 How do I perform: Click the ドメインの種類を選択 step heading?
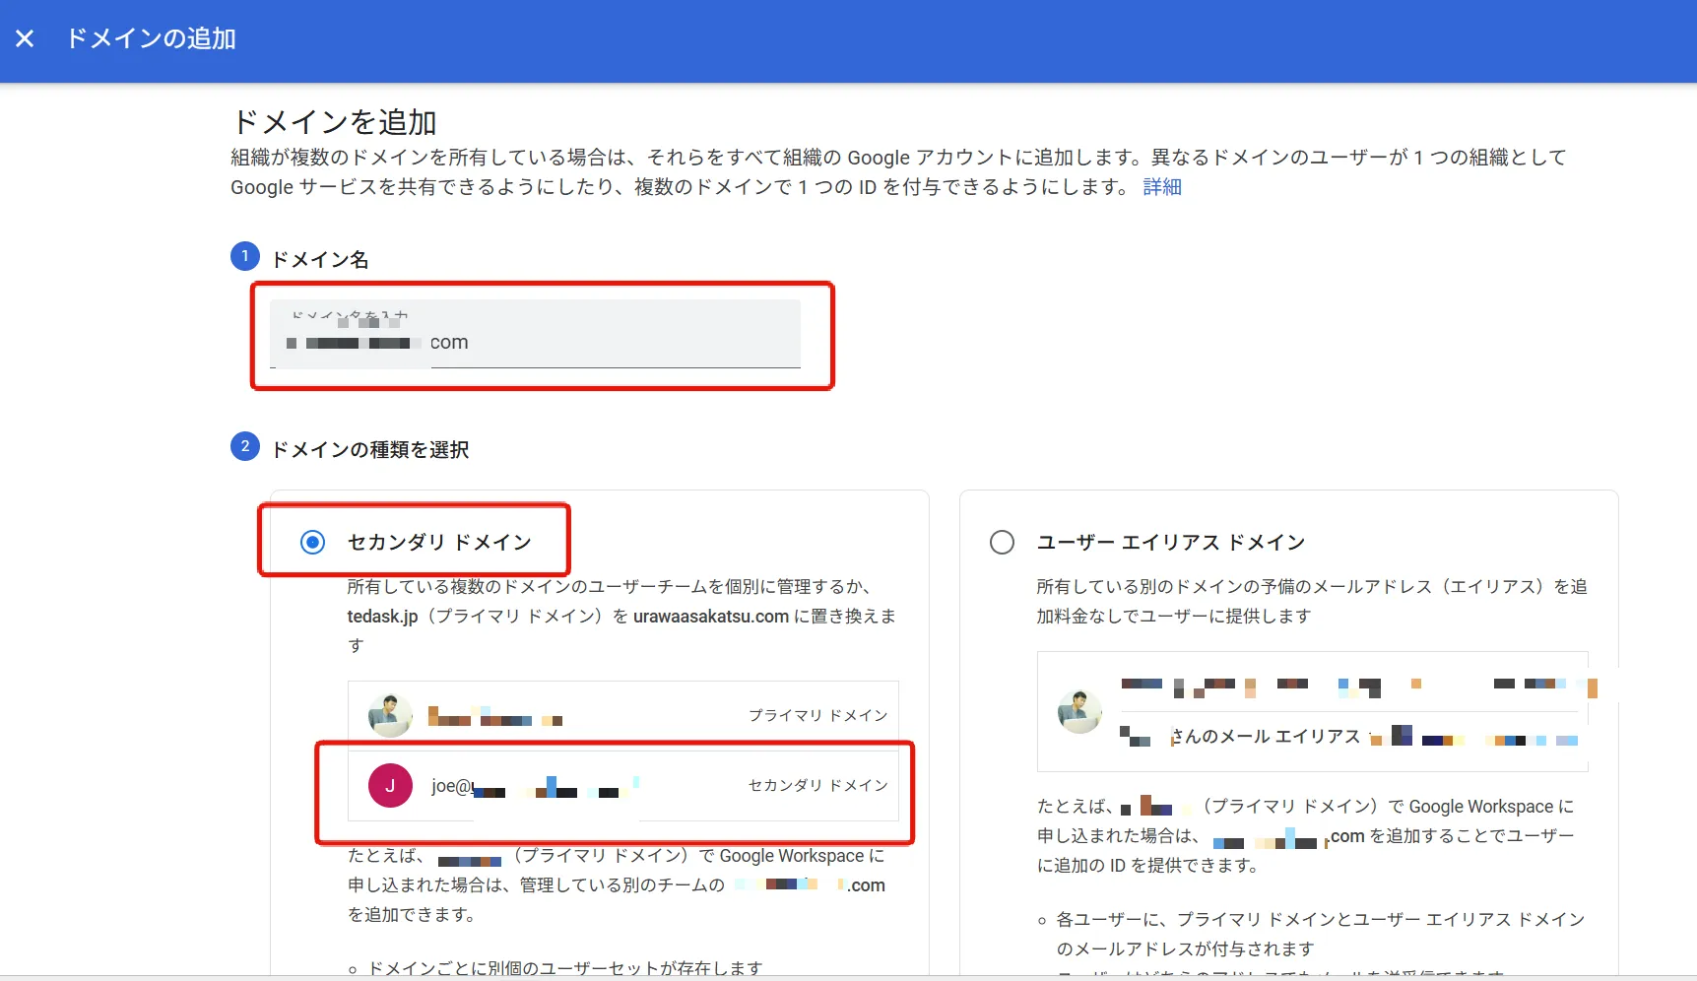pos(370,449)
